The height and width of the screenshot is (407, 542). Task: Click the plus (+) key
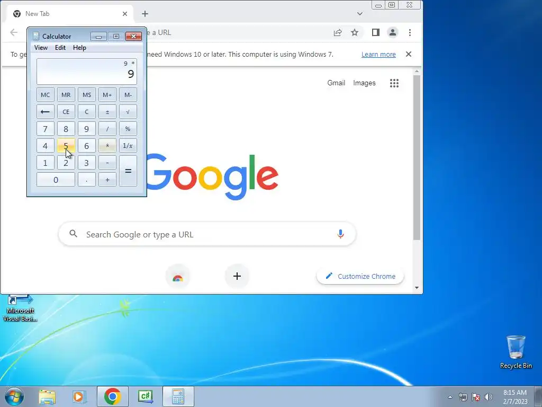pos(107,180)
